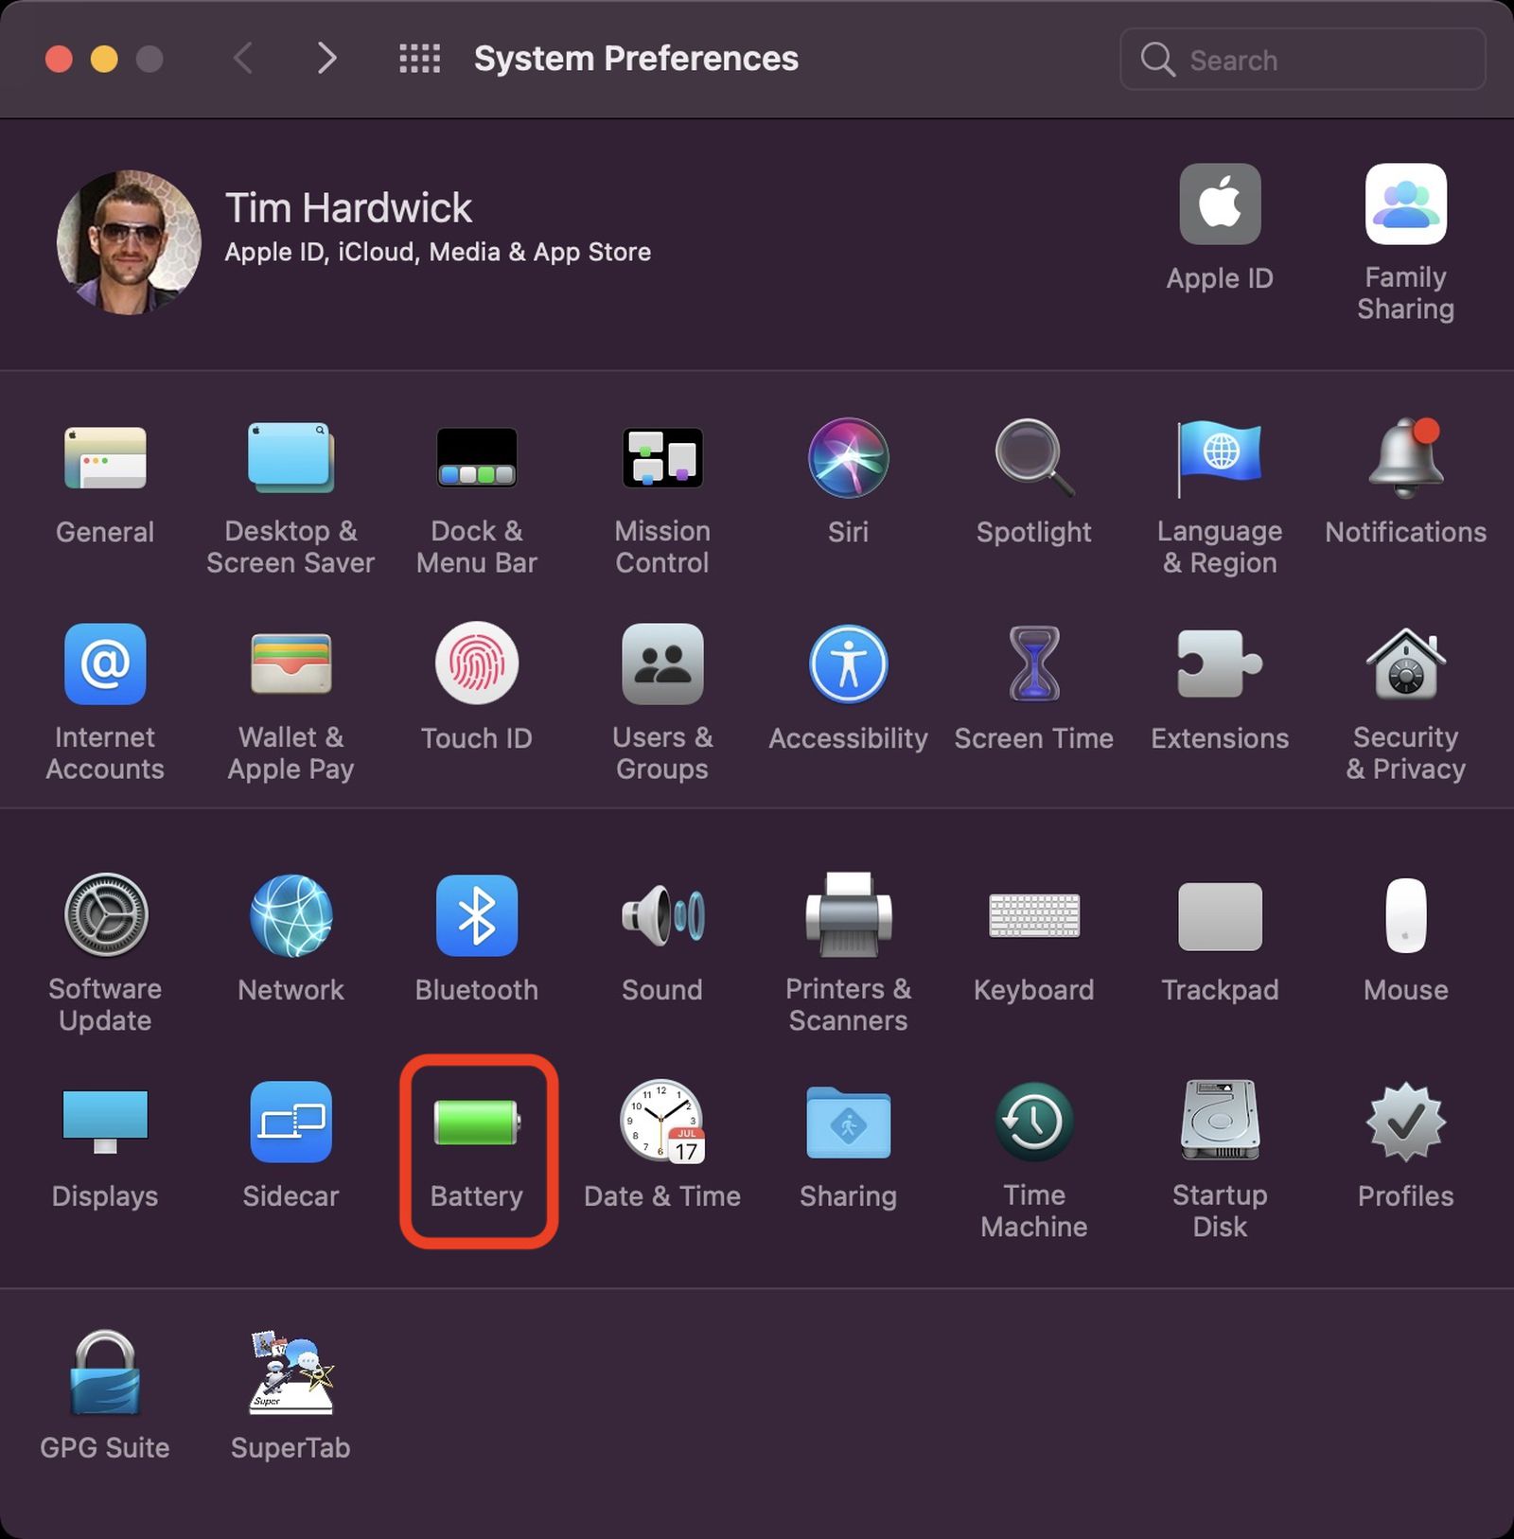1514x1539 pixels.
Task: Open Security & Privacy settings
Action: coord(1404,668)
